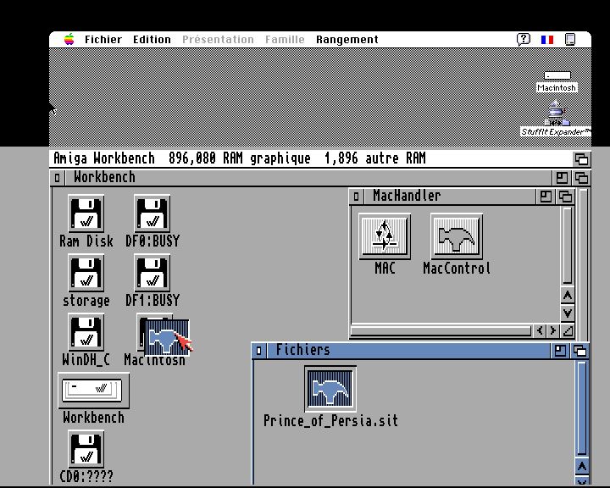Click the CD0:???? disk icon

86,449
